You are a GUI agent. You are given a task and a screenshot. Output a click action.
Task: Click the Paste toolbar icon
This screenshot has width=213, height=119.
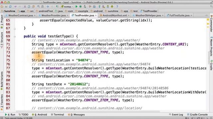pyautogui.click(x=33, y=7)
